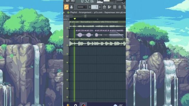The width and height of the screenshot is (189, 106).
Task: Mute track one using its green dot
Action: pos(67,28)
